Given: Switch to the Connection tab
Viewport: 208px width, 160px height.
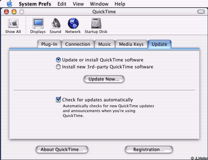Looking at the screenshot, I should click(x=78, y=44).
